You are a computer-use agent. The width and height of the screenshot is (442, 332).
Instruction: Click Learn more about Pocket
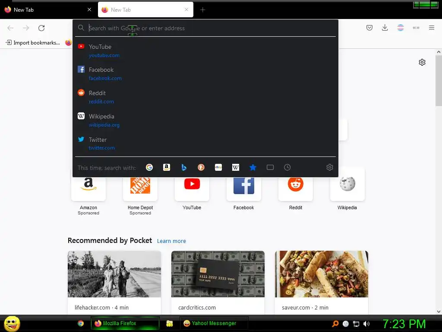coord(171,241)
